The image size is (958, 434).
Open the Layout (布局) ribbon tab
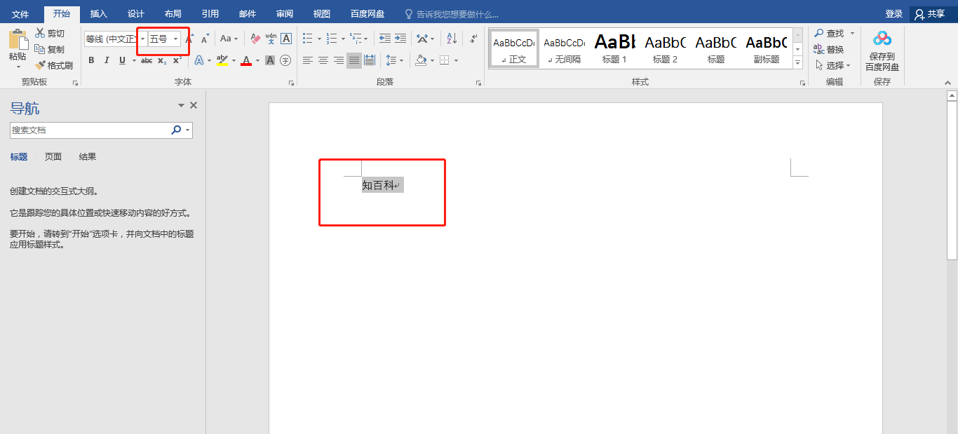(x=173, y=14)
